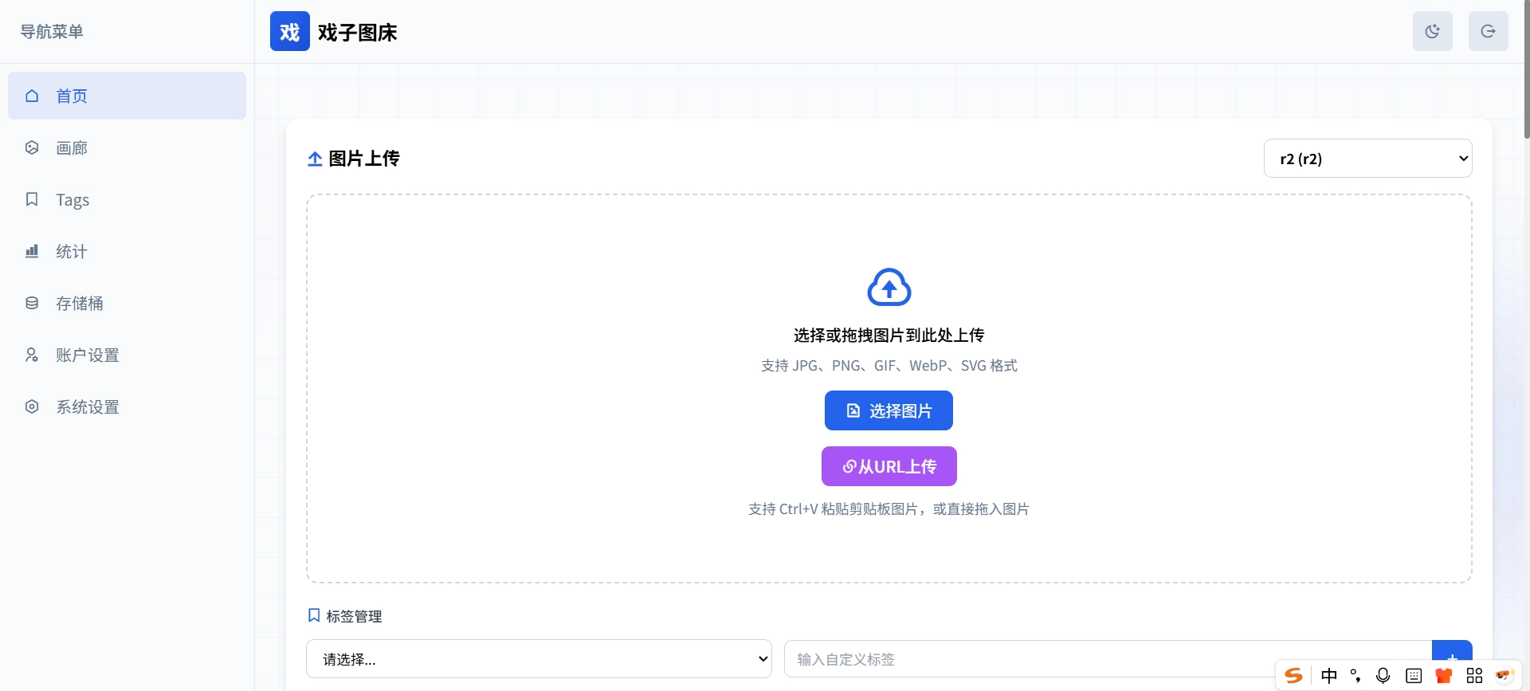Click the IME microphone voice input icon
The height and width of the screenshot is (691, 1530).
pos(1383,676)
